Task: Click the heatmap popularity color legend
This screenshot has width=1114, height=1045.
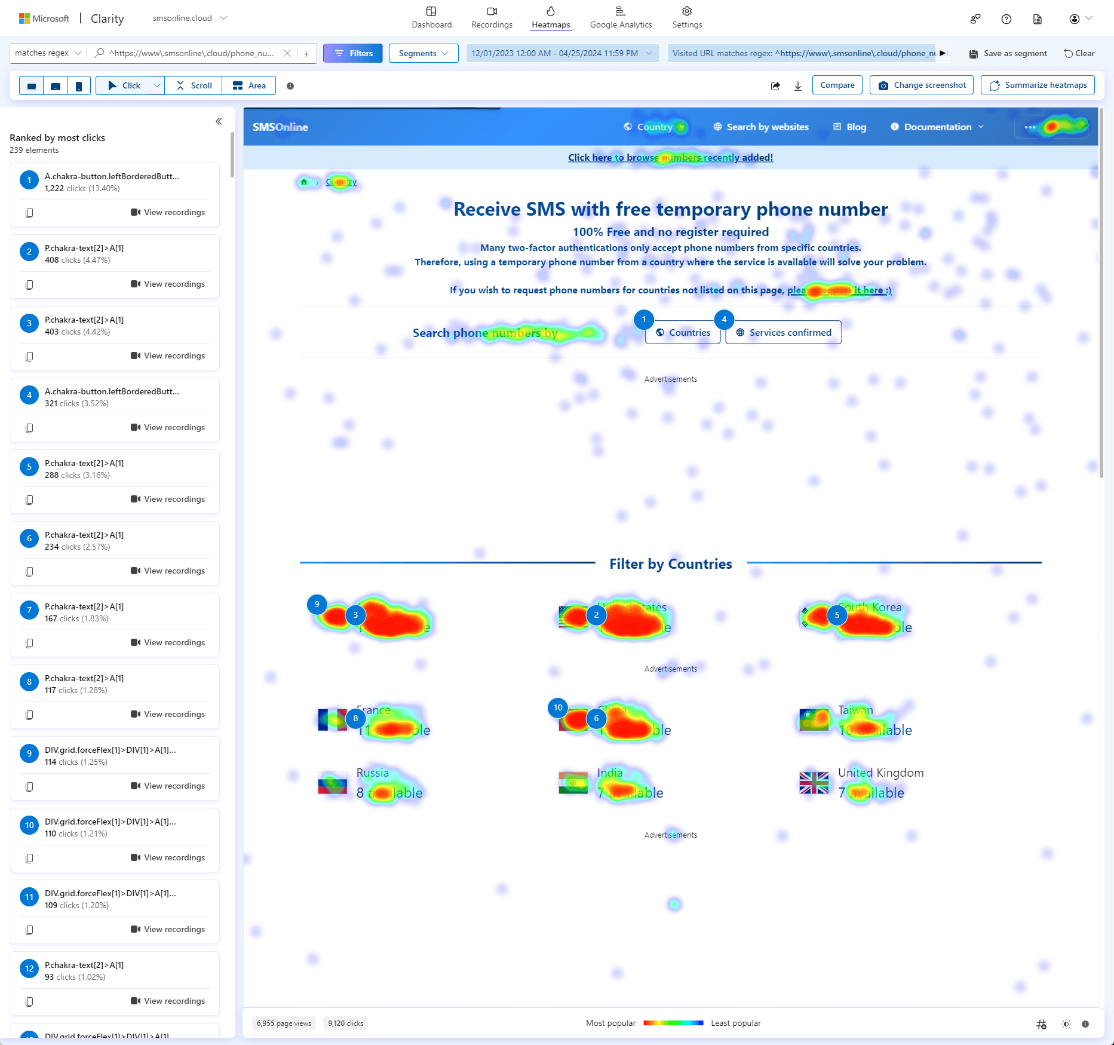Action: (673, 1023)
